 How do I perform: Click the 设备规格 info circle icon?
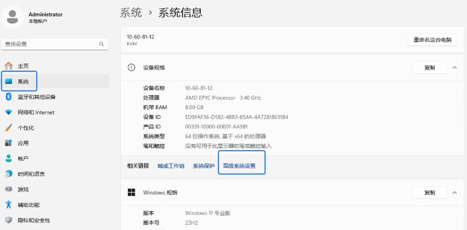point(131,68)
